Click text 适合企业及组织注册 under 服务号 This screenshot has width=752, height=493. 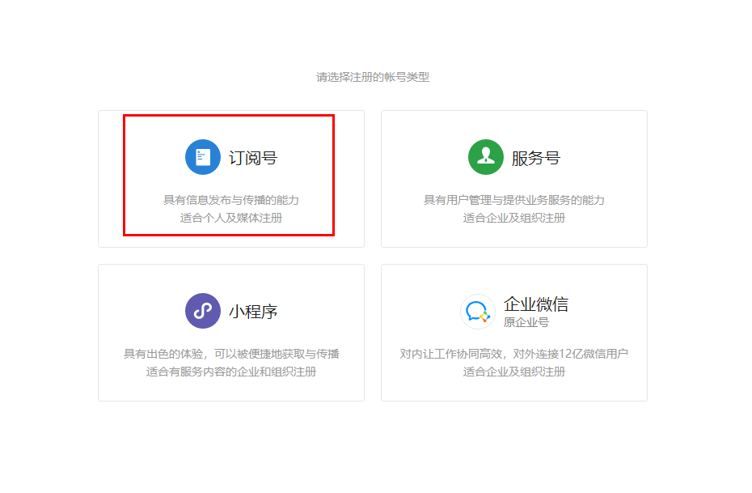tap(514, 218)
